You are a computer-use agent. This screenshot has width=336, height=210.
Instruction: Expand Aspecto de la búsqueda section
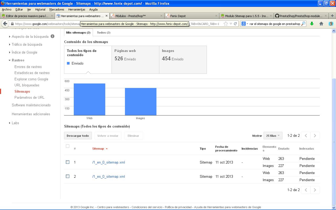10,36
